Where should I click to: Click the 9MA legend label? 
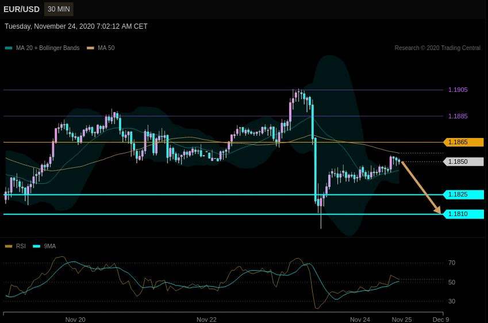(x=50, y=246)
